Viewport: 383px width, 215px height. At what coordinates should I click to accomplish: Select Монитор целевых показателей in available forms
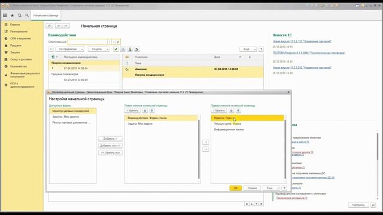[x=72, y=111]
